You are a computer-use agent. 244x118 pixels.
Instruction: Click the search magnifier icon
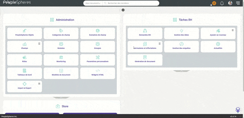pos(105,3)
